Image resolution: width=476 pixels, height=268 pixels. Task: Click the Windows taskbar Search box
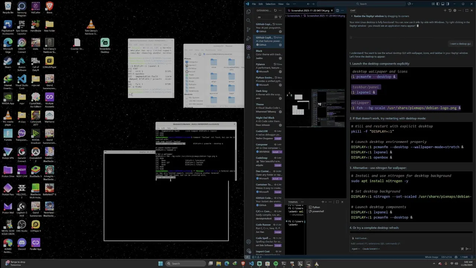[186, 264]
